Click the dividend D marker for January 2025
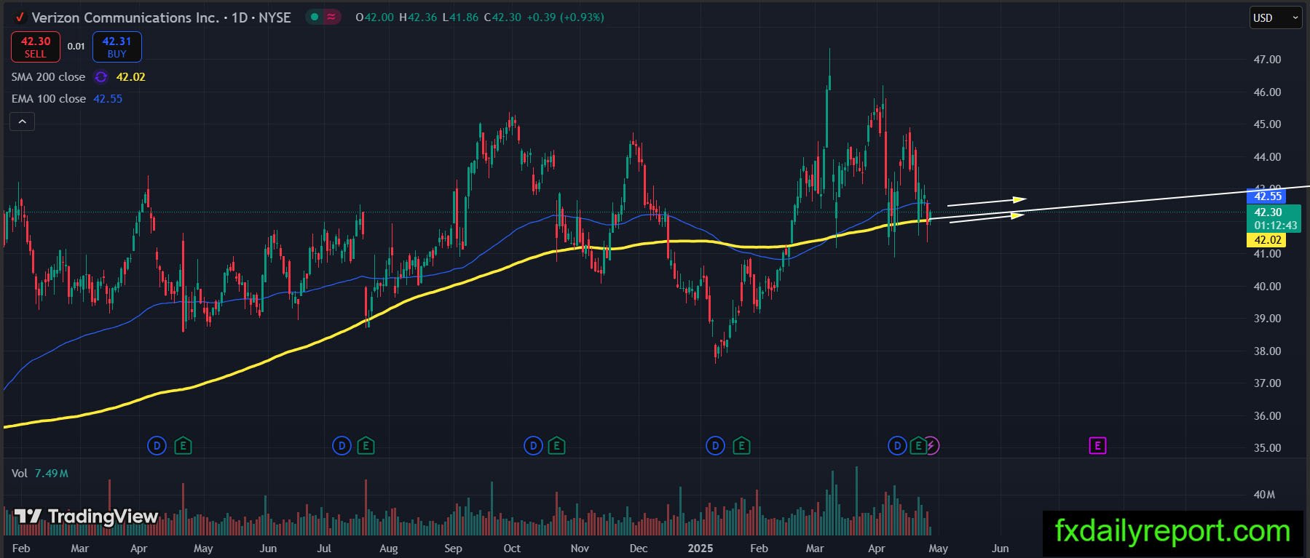The width and height of the screenshot is (1310, 558). 716,445
